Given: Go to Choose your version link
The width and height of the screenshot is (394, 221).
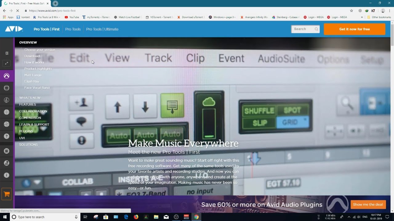Looking at the screenshot, I should click(40, 49).
